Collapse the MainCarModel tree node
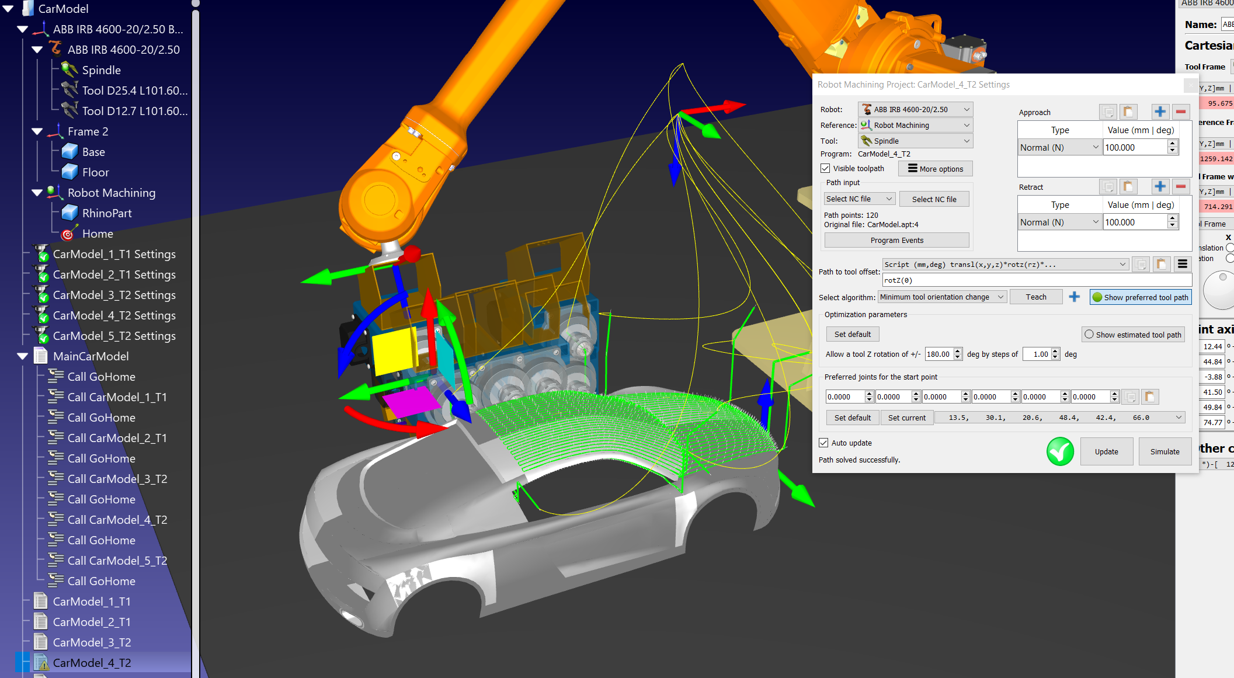 click(23, 356)
